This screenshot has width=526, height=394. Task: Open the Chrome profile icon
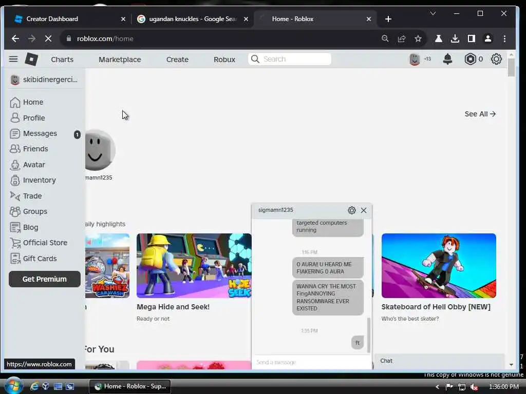488,38
